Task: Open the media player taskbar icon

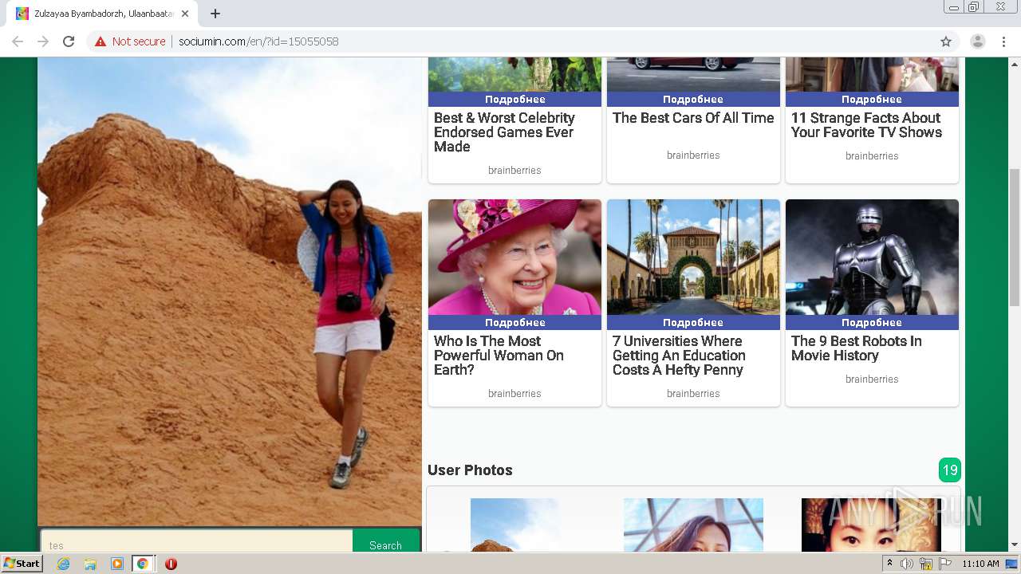Action: [116, 564]
